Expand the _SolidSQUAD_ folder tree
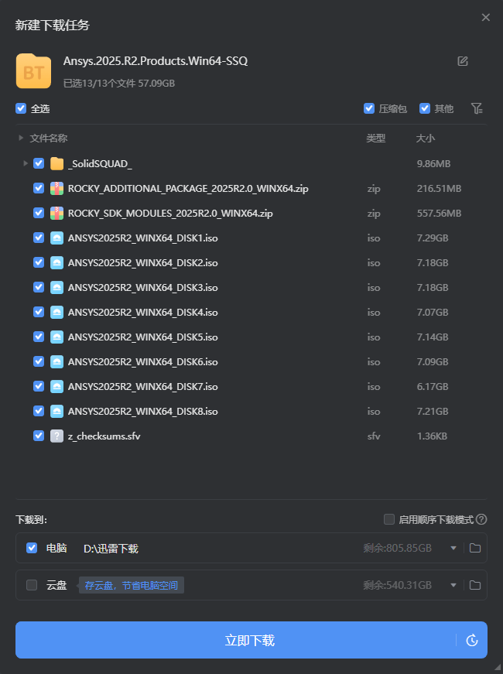The height and width of the screenshot is (674, 503). (26, 163)
